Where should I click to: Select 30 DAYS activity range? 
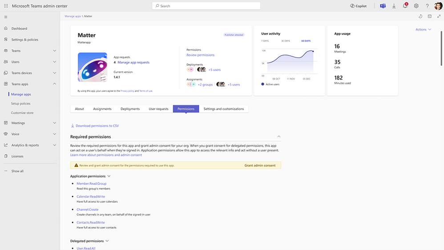(286, 41)
